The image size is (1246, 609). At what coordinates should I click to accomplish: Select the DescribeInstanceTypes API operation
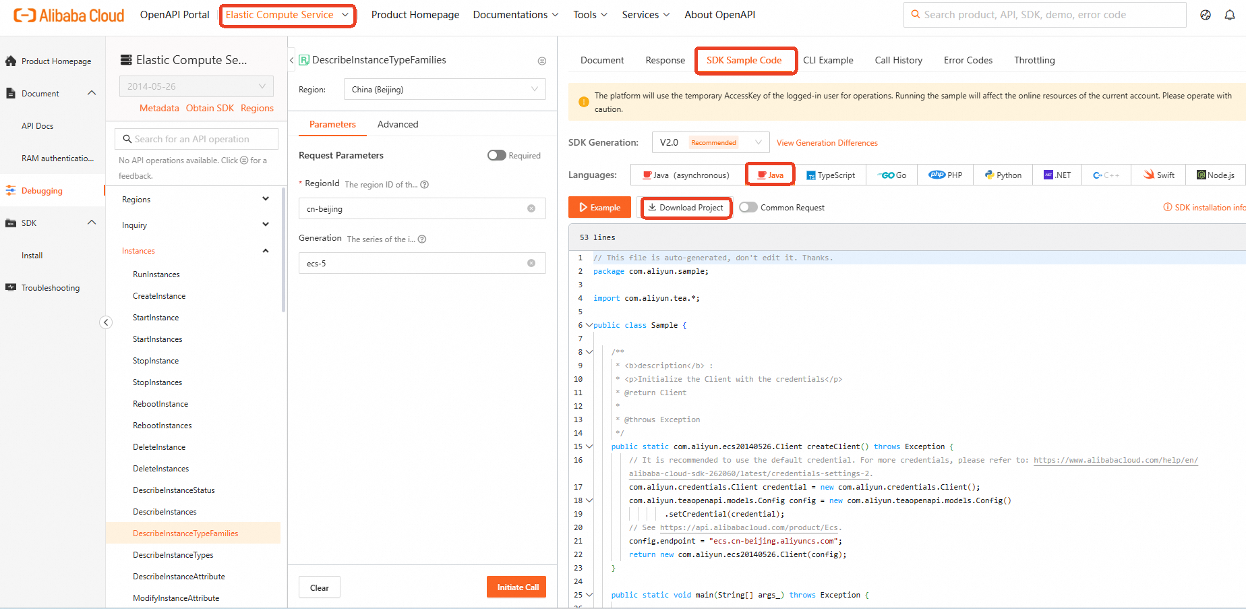[x=173, y=555]
